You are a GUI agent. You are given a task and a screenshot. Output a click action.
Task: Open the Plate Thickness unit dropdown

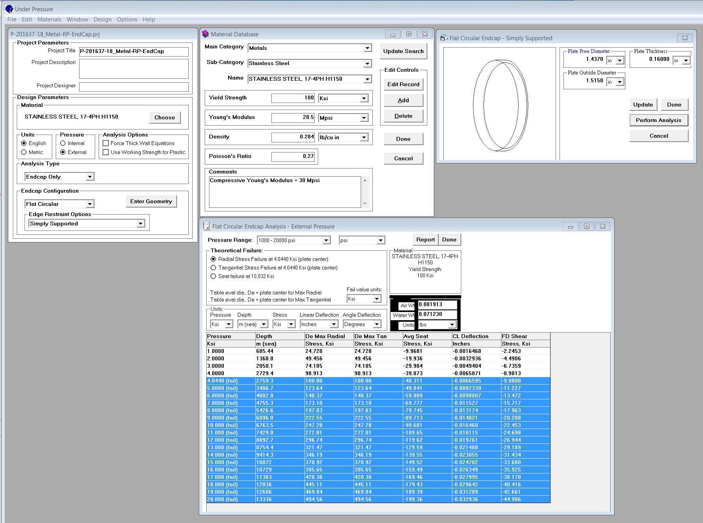[x=687, y=60]
